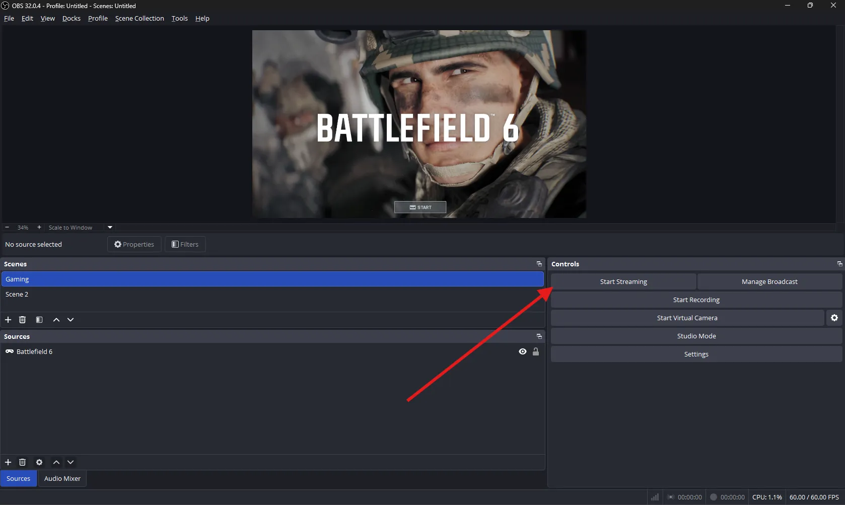Toggle lock on Battlefield 6 source
Viewport: 845px width, 505px height.
pos(536,351)
